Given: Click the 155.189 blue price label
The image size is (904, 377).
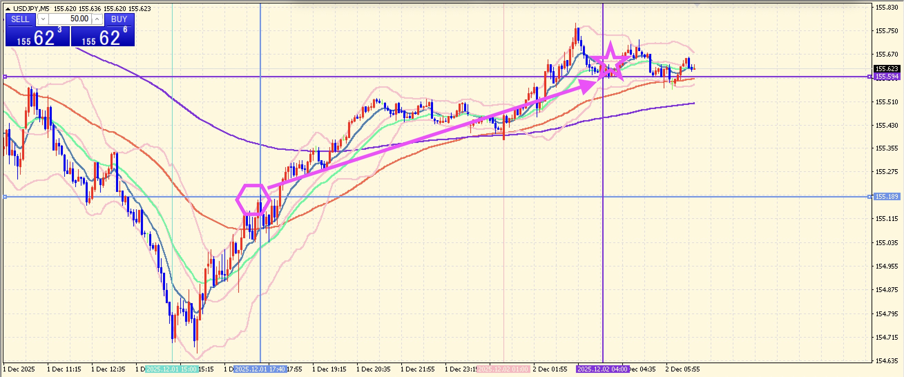Looking at the screenshot, I should [x=886, y=196].
